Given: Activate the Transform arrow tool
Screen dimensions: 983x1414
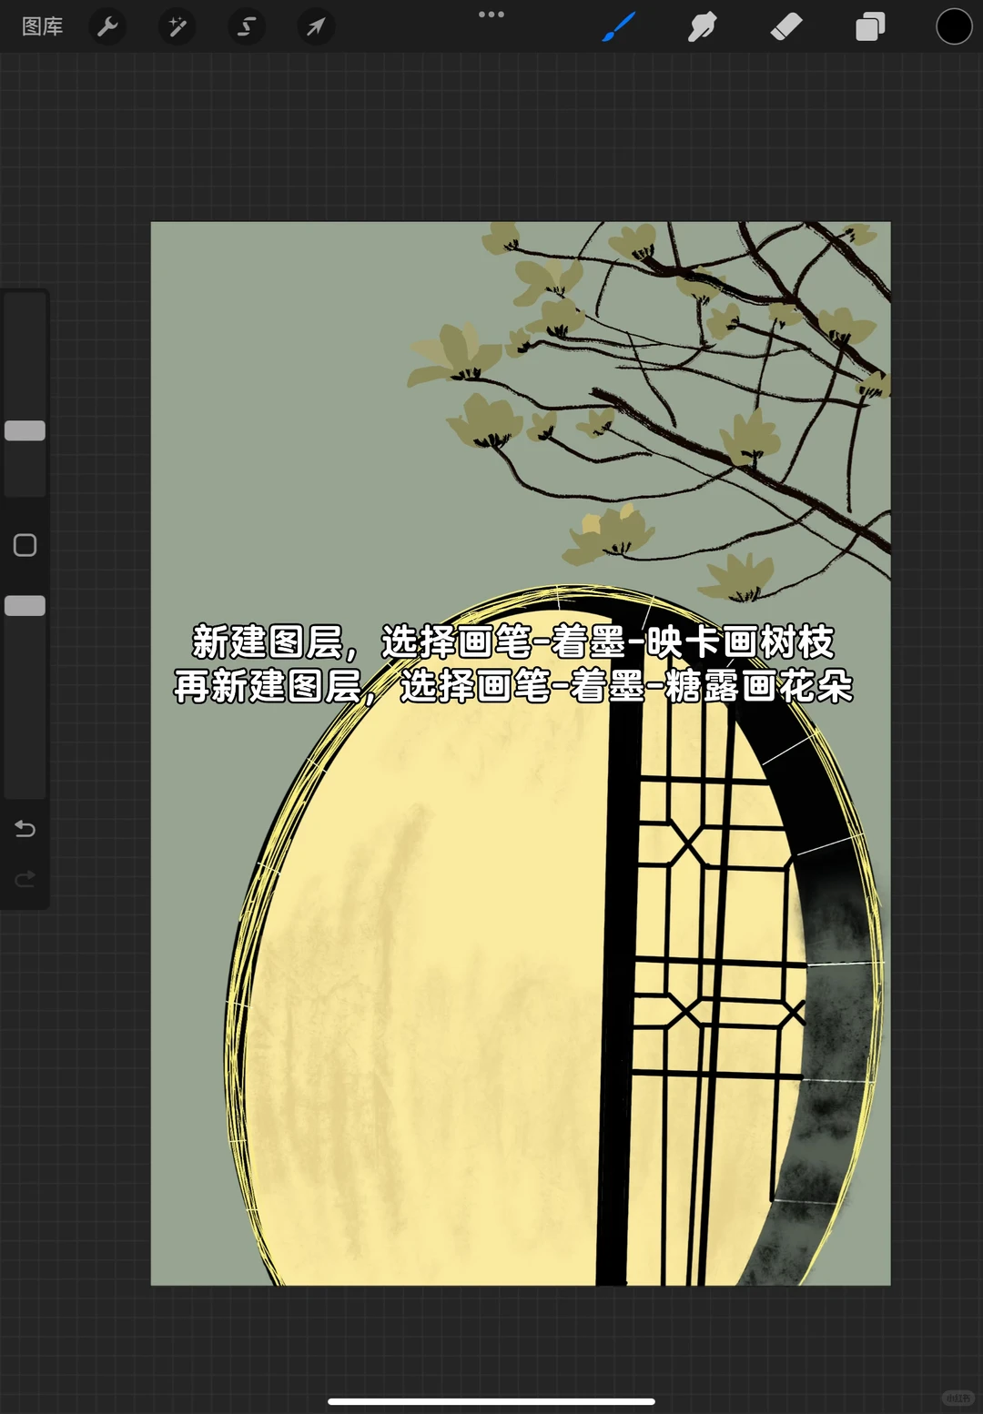Looking at the screenshot, I should [315, 26].
